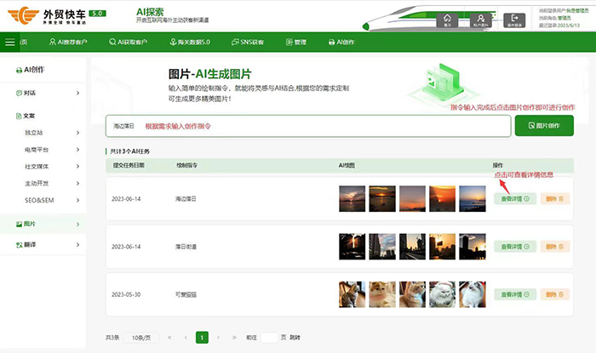
Task: Open the account center icon at top right
Action: (x=481, y=19)
